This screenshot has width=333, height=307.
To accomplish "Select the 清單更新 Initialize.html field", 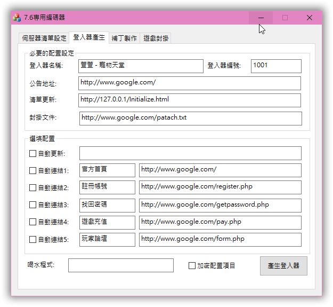I will point(190,100).
